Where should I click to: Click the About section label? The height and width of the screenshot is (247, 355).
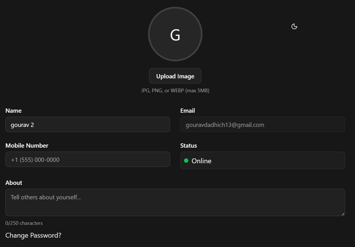point(14,183)
